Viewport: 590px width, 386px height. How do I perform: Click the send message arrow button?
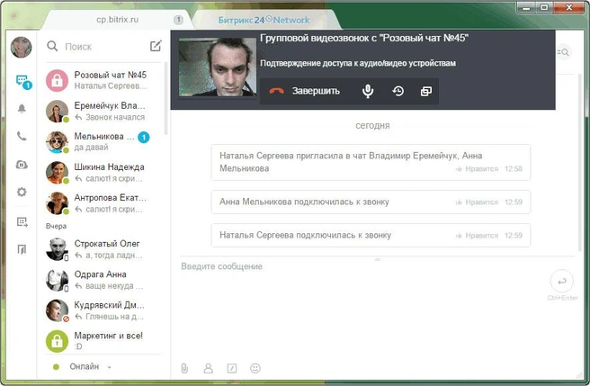(x=562, y=282)
